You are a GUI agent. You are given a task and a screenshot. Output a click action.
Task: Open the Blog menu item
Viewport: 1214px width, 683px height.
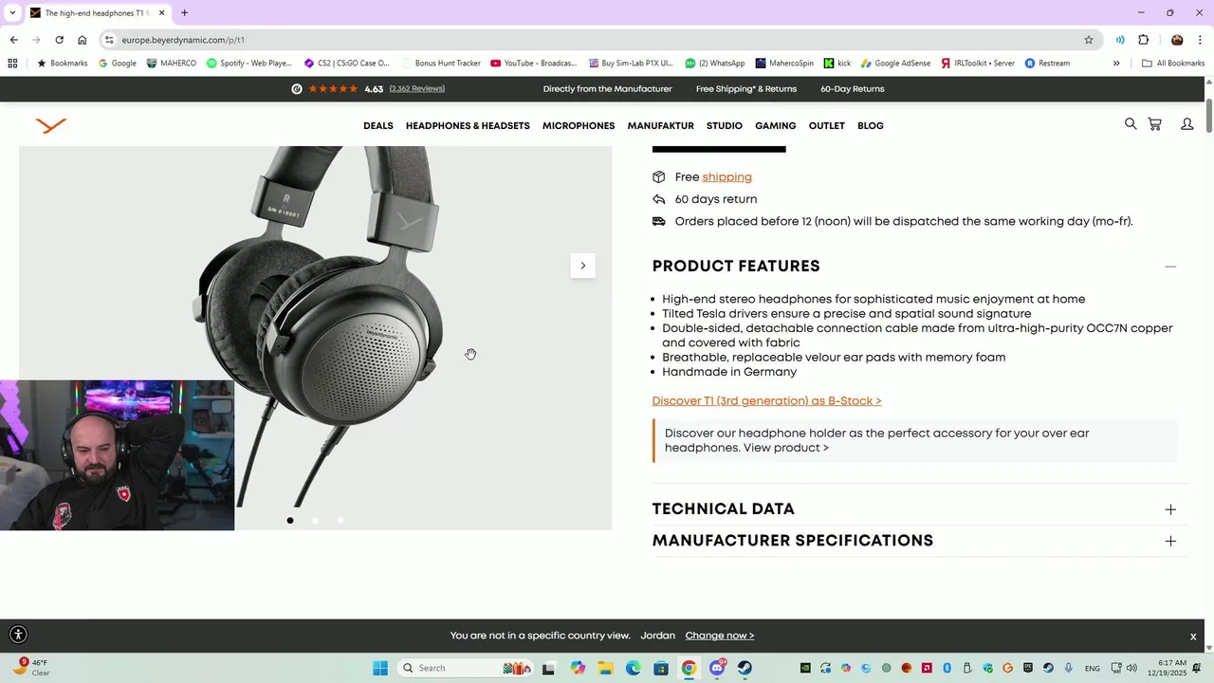tap(870, 125)
